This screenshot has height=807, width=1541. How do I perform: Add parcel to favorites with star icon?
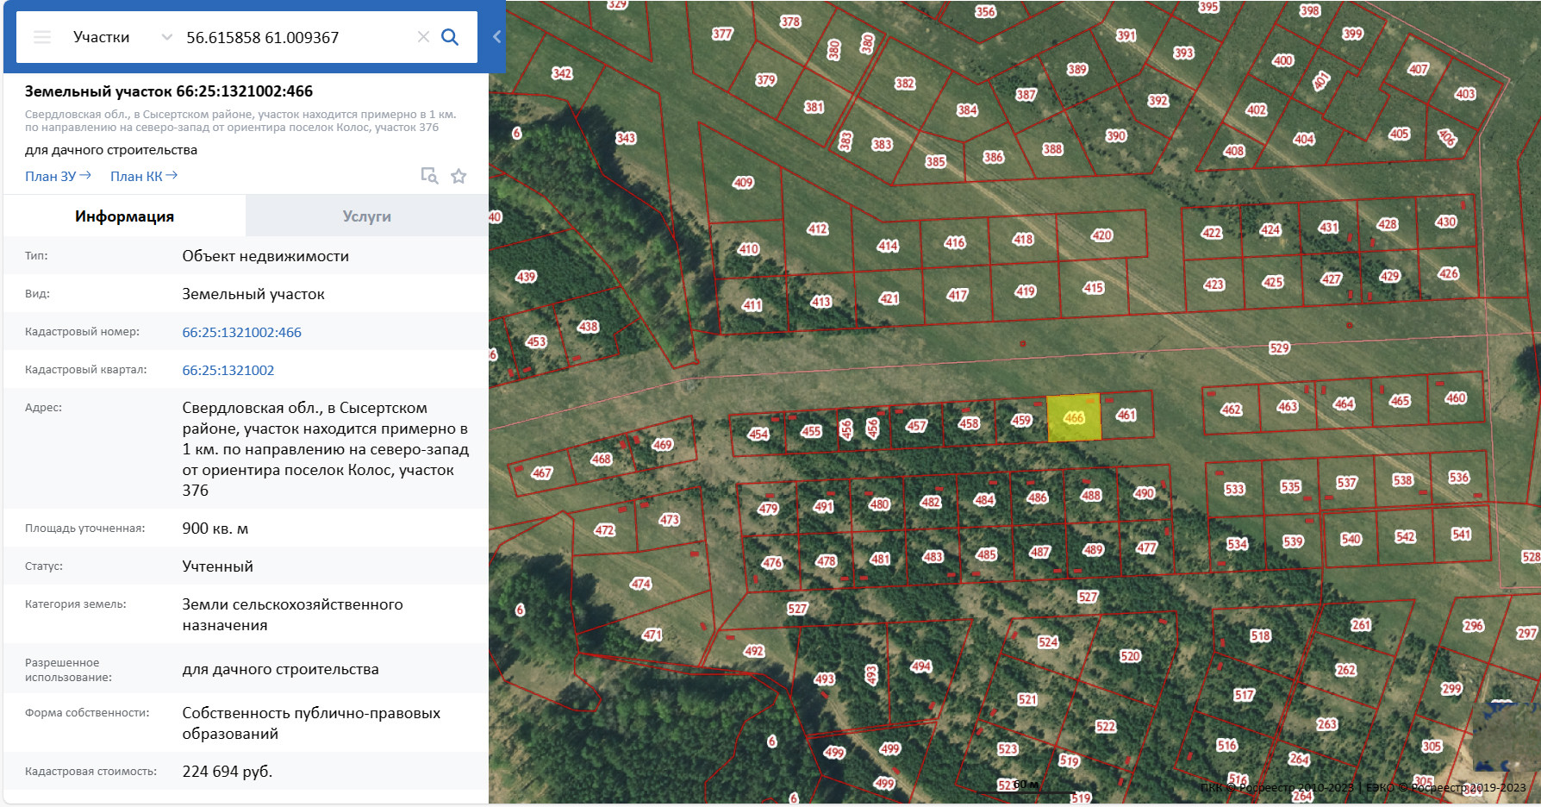tap(459, 176)
